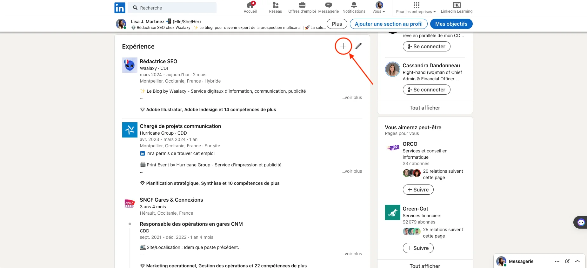The image size is (587, 268).
Task: Open Cassandra Dandonneau profile photo
Action: [393, 69]
